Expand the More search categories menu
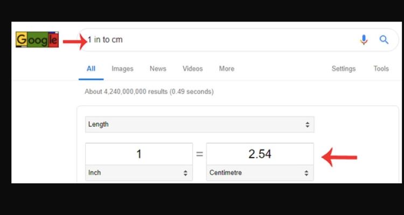This screenshot has width=404, height=215. point(226,69)
